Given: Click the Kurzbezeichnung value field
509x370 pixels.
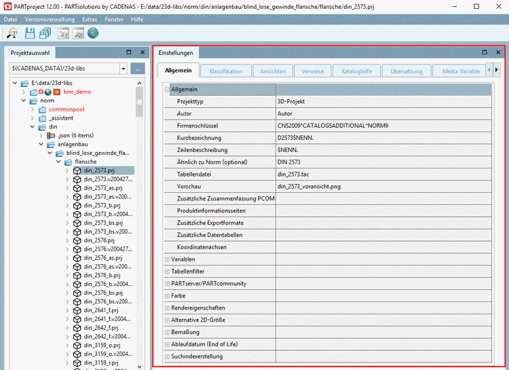Looking at the screenshot, I should [380, 138].
